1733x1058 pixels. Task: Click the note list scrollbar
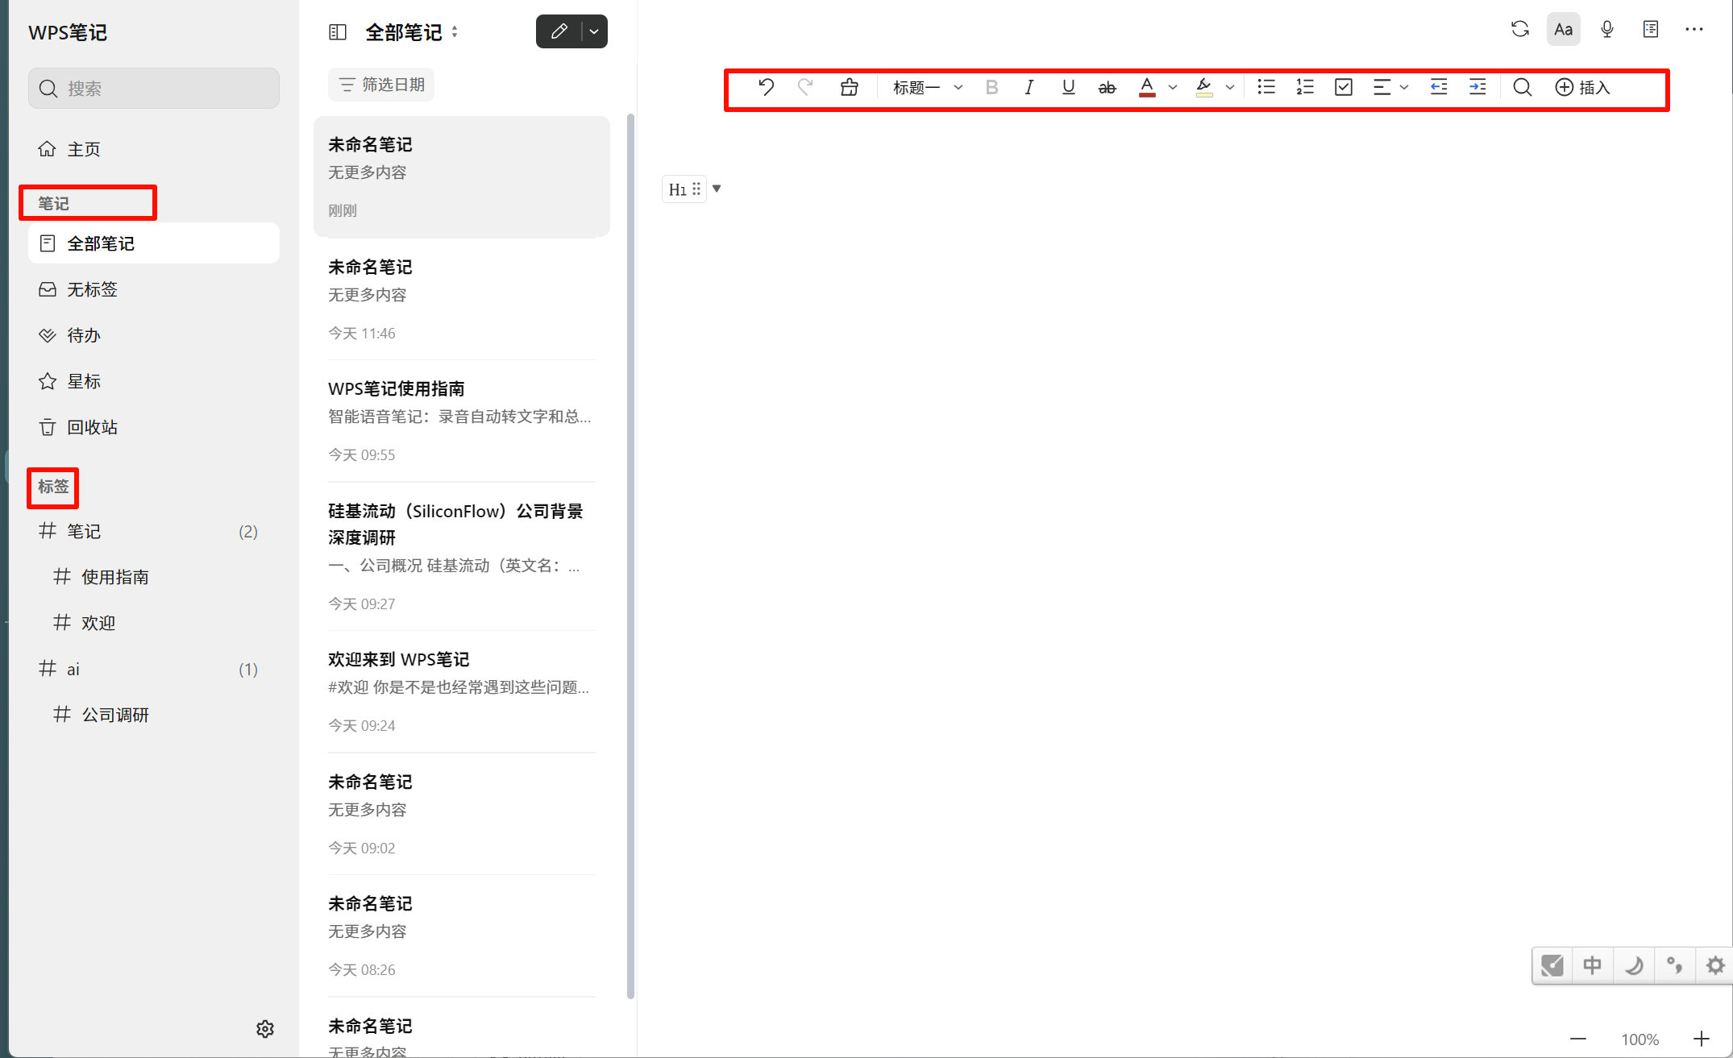[630, 556]
